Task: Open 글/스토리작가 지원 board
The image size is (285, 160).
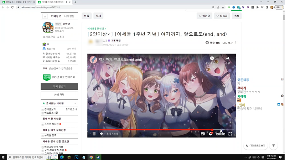Action: (54, 150)
